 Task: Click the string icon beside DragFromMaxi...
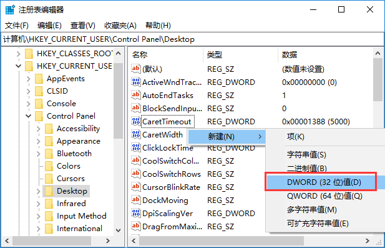tap(136, 226)
